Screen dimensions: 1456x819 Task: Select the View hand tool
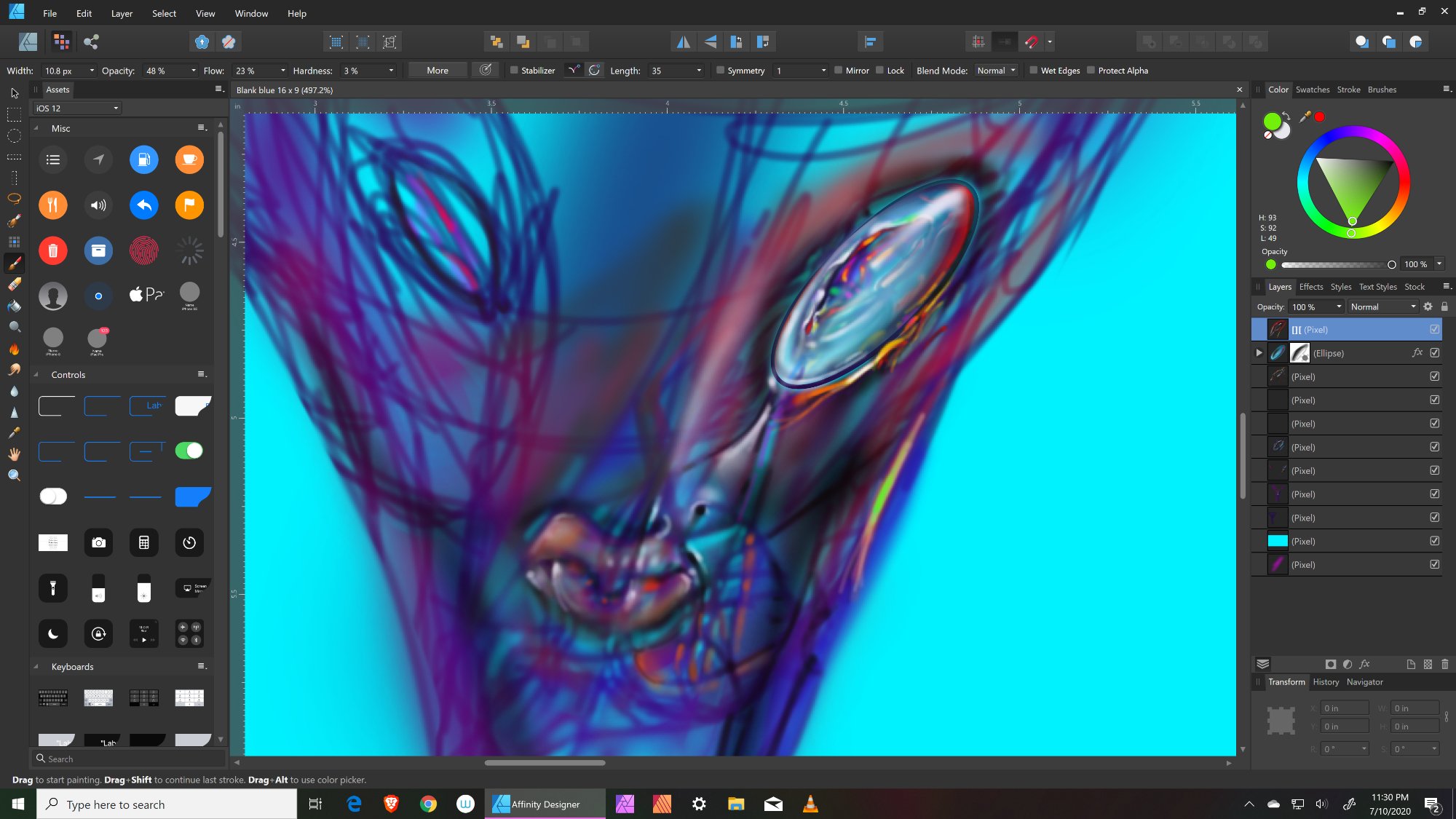(x=15, y=454)
